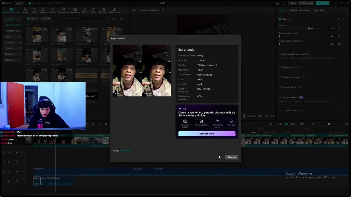Open the Plantillas panel
351x197 pixels.
pos(103,10)
